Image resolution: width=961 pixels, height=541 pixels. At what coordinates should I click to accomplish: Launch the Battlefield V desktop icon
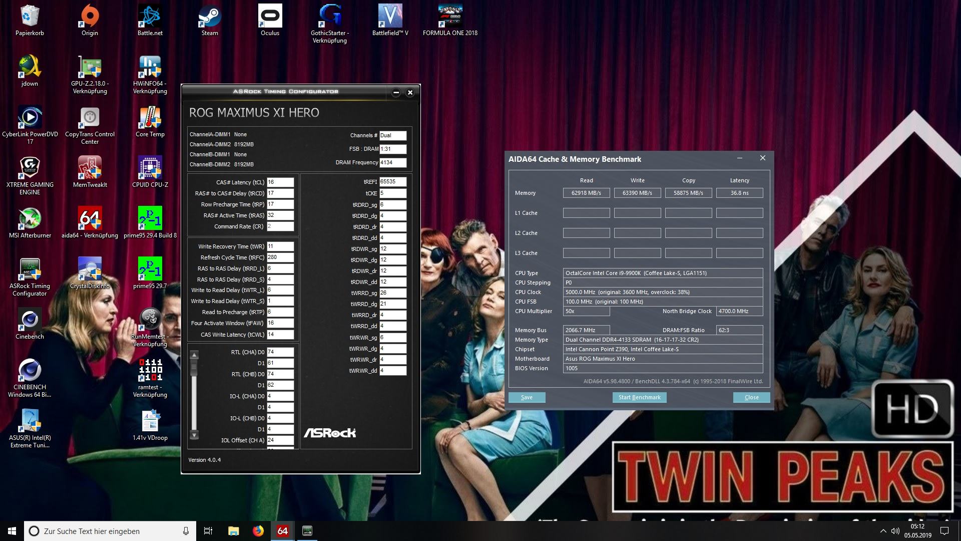click(390, 21)
